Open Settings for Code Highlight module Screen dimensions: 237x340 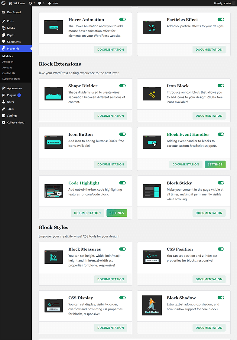pyautogui.click(x=117, y=213)
